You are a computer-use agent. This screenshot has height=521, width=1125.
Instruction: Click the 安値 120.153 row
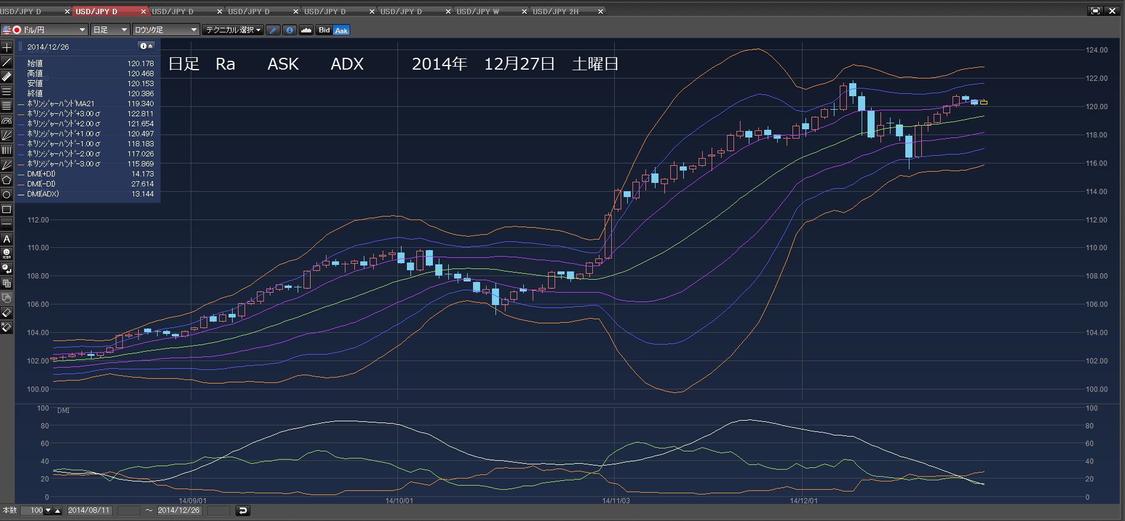[90, 83]
